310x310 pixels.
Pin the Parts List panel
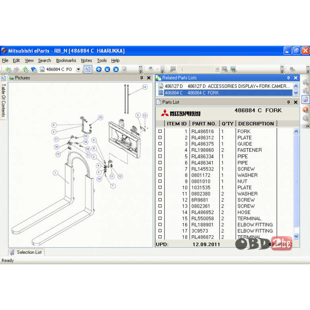click(x=289, y=102)
